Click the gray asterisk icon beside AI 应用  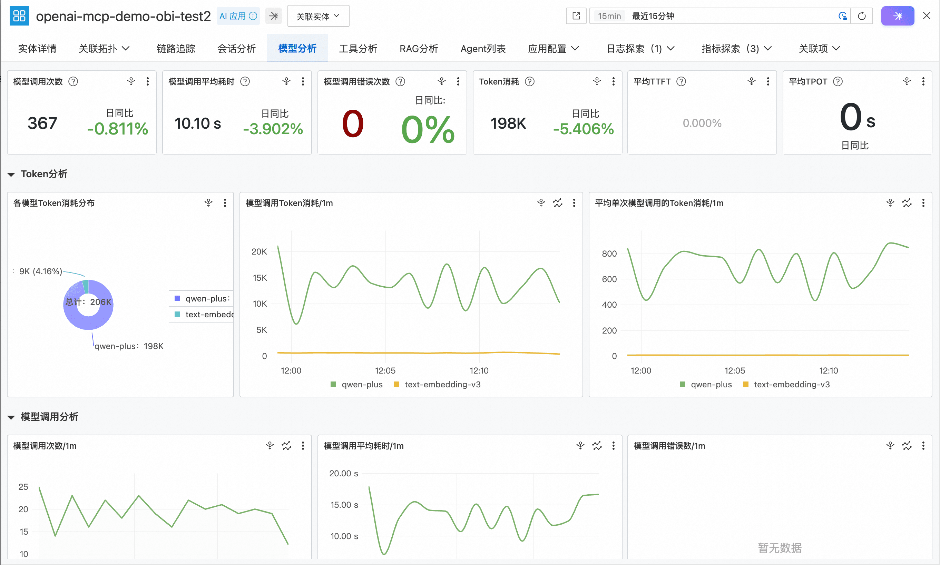click(273, 16)
